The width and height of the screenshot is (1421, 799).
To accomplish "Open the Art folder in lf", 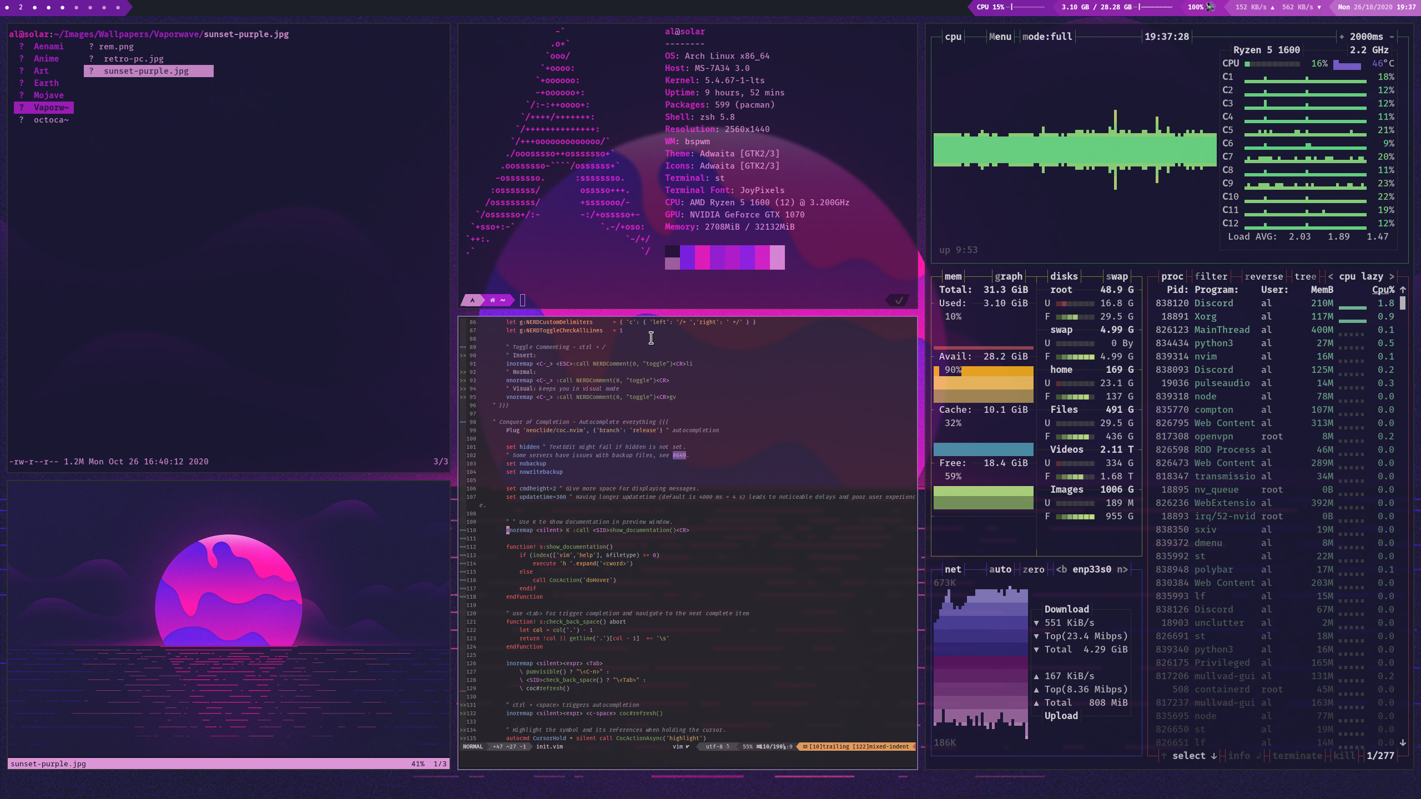I will click(41, 71).
